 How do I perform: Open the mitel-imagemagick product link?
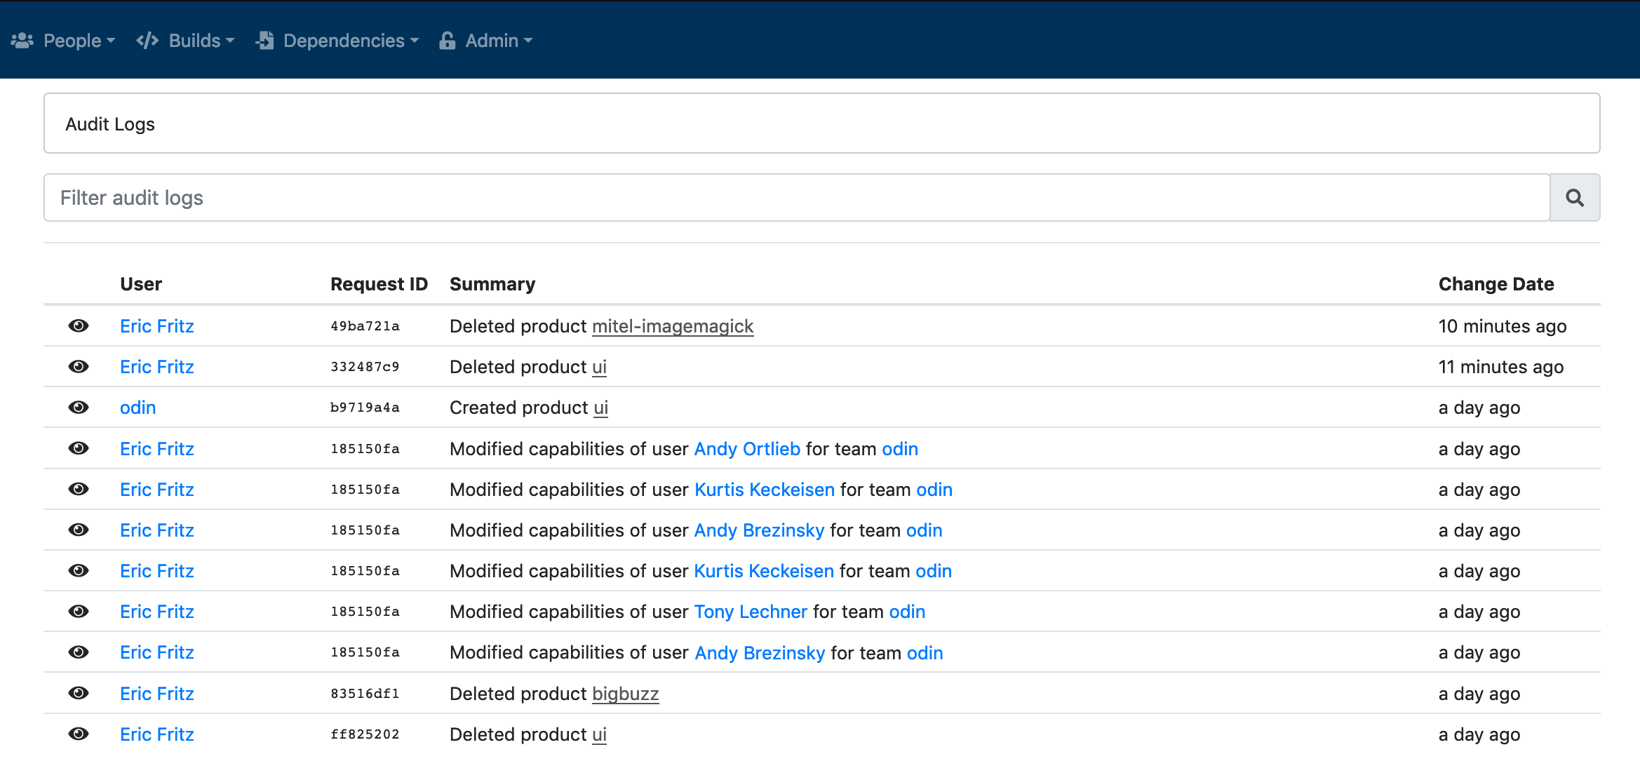pyautogui.click(x=673, y=326)
